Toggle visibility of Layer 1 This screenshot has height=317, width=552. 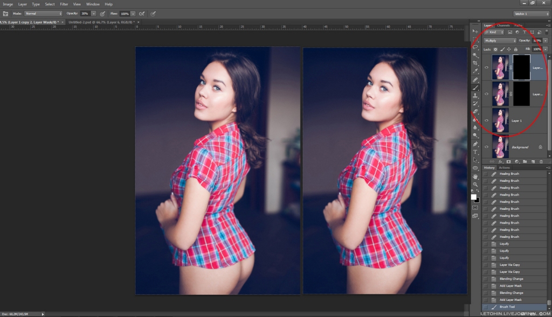(x=486, y=121)
